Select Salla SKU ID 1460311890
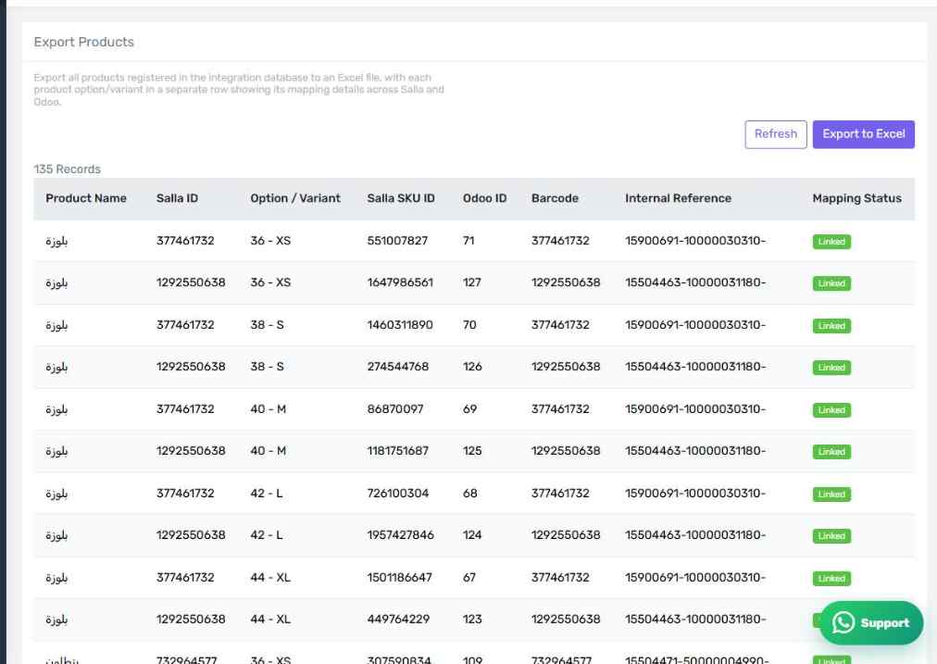Screen dimensions: 937x664 coord(400,325)
